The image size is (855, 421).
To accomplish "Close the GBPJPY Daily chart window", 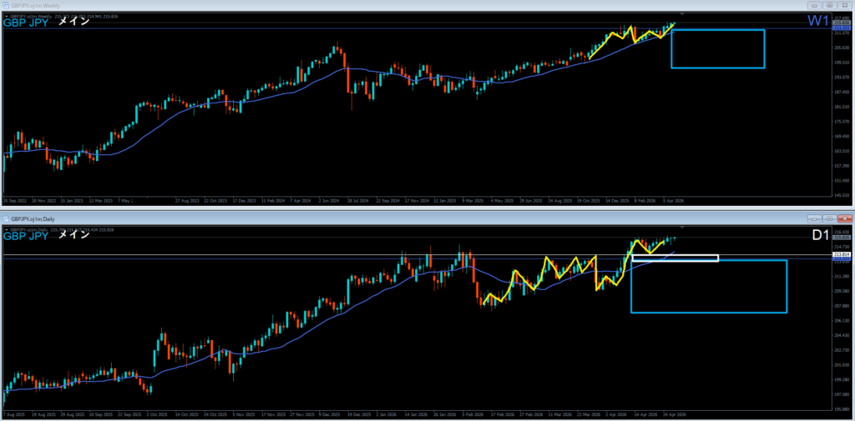I will tap(843, 218).
